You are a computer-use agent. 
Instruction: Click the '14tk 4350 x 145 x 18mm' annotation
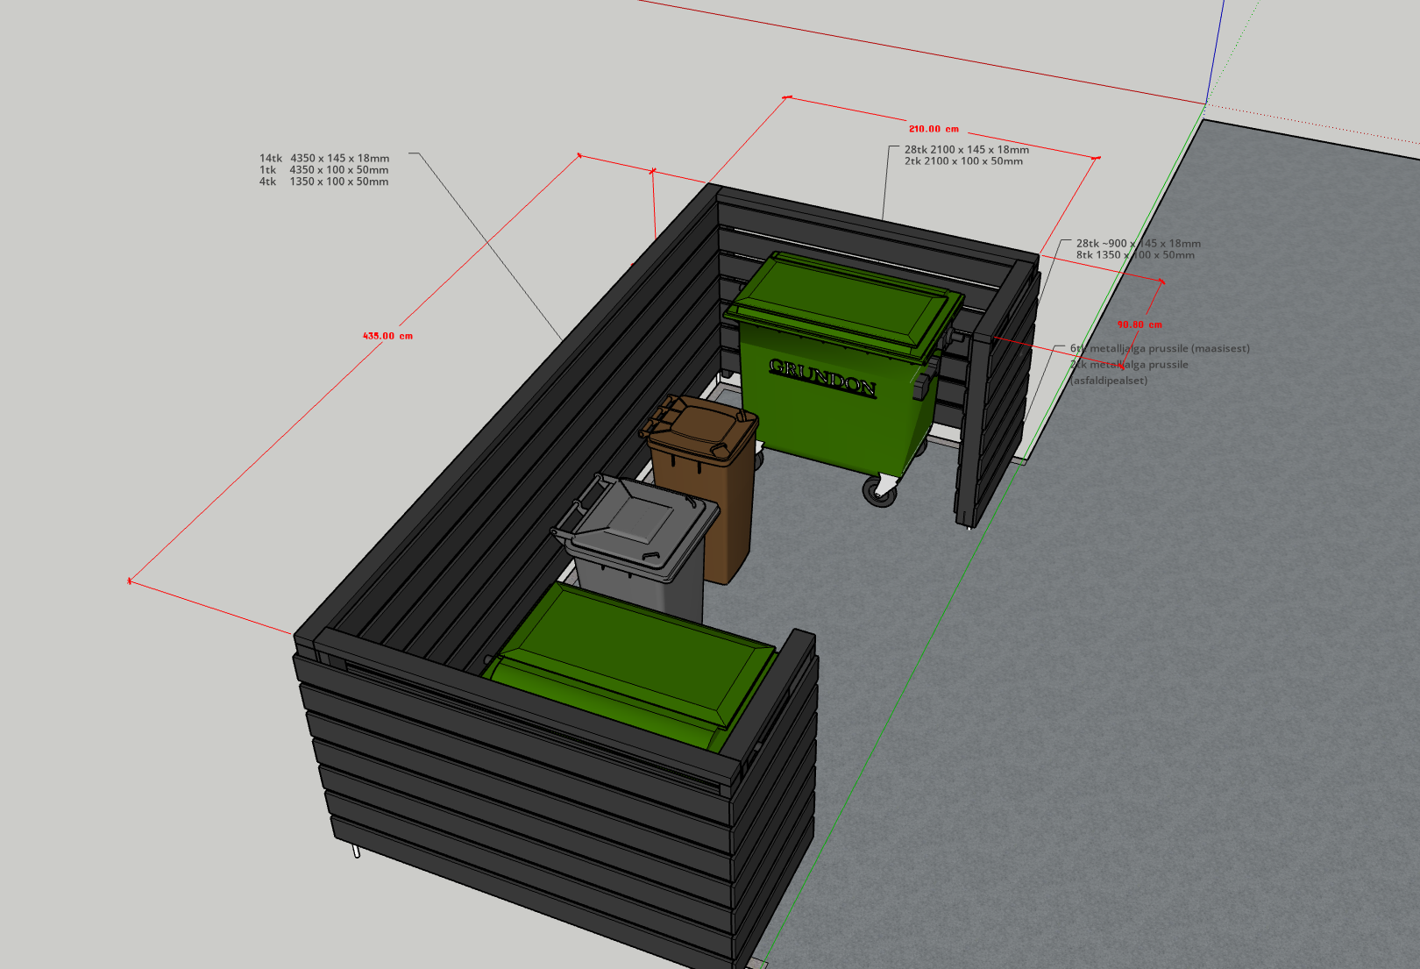324,159
